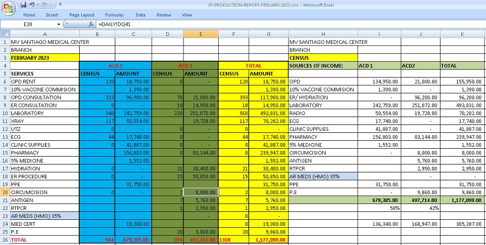Click the 679,385.00 total in column C
486x245 pixels.
pyautogui.click(x=133, y=240)
